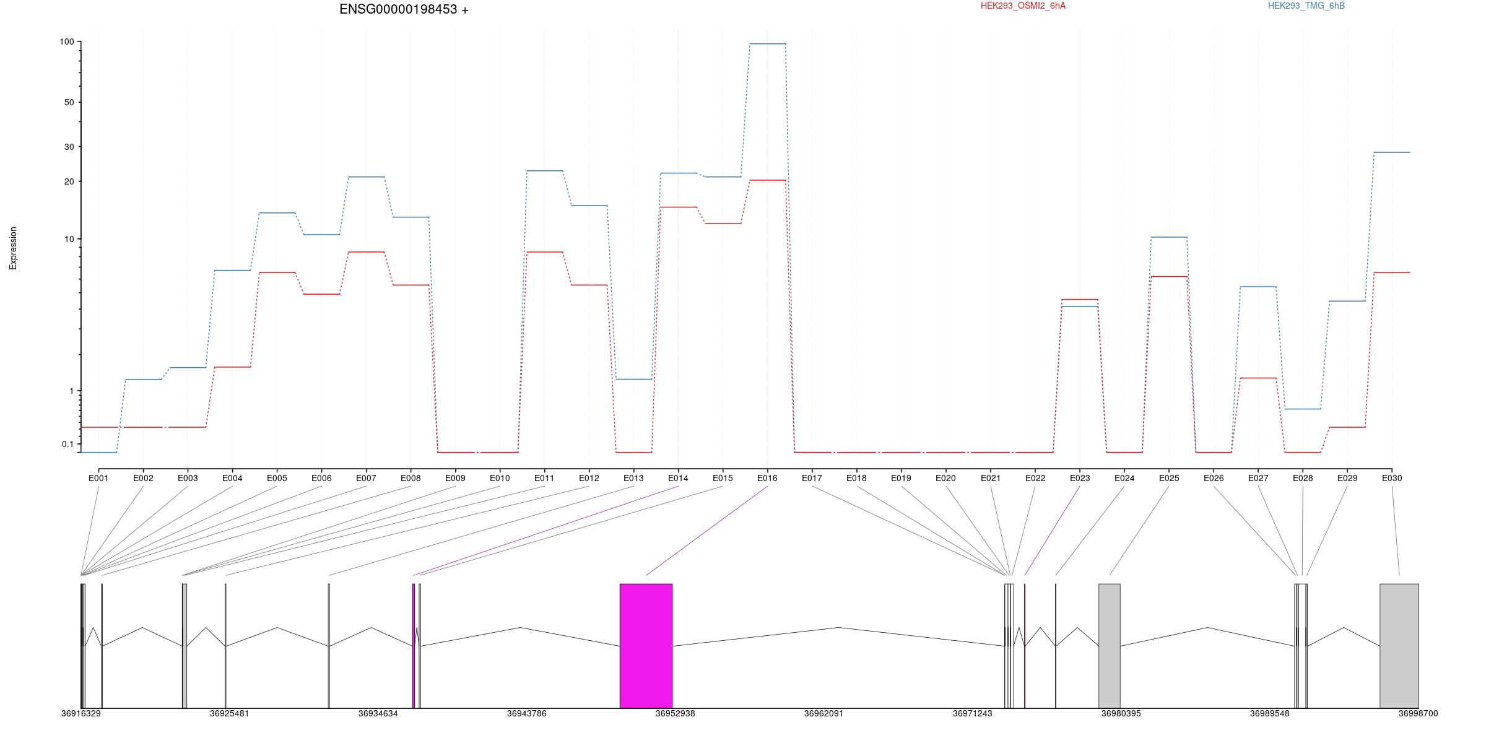
Task: Select exon label E022
Action: click(x=1035, y=478)
